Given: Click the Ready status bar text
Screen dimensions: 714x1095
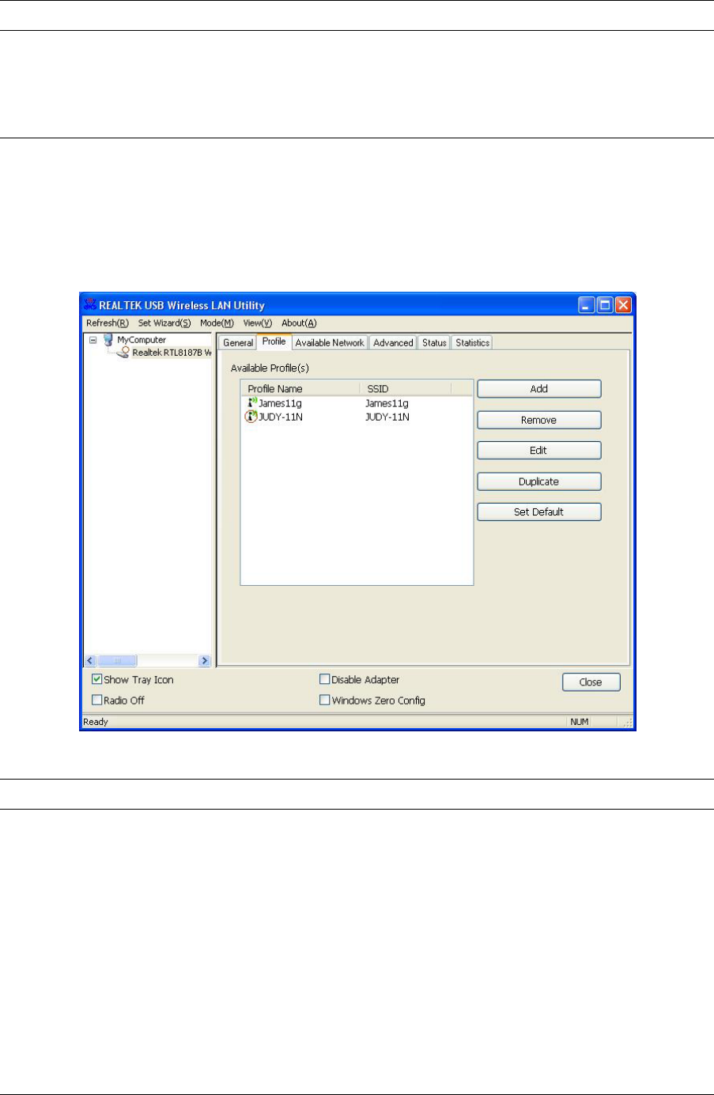Looking at the screenshot, I should (96, 722).
